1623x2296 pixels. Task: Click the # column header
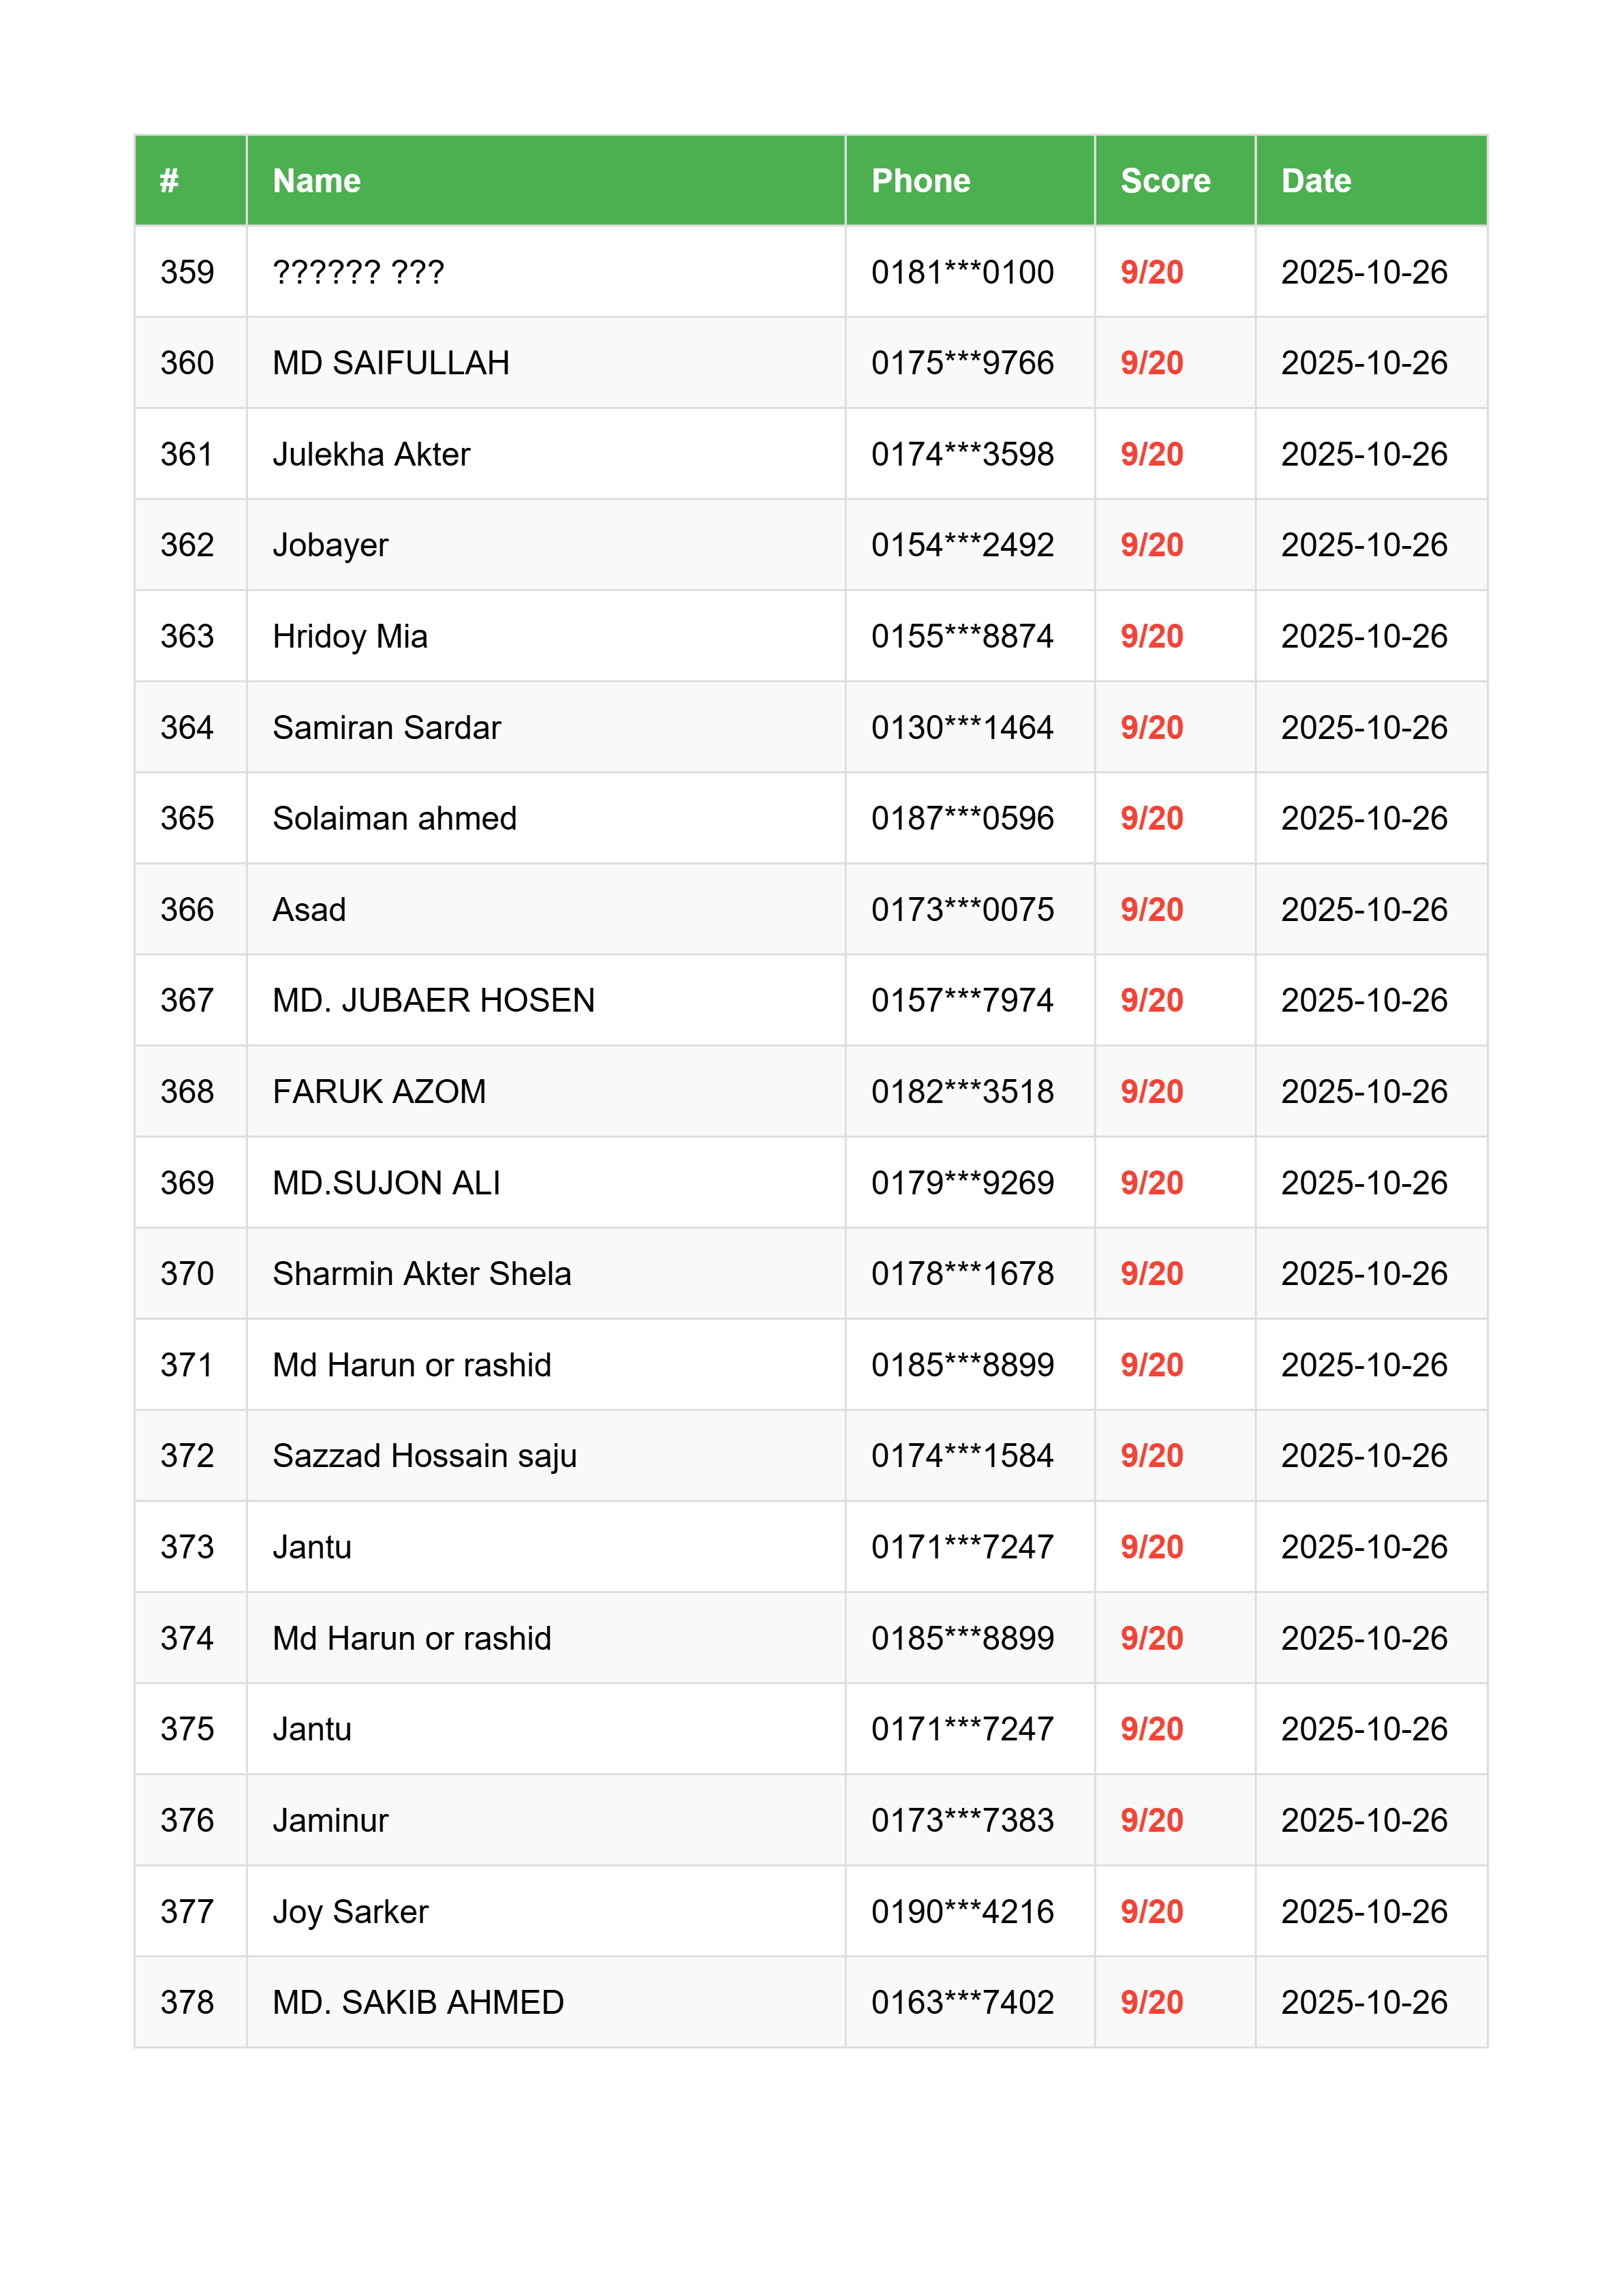[x=169, y=181]
